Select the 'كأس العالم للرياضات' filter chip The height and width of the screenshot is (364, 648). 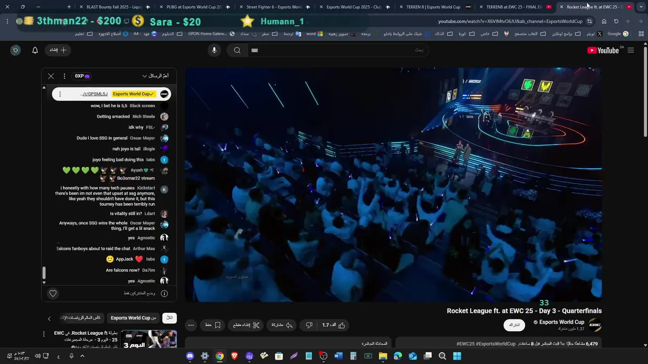coord(82,318)
